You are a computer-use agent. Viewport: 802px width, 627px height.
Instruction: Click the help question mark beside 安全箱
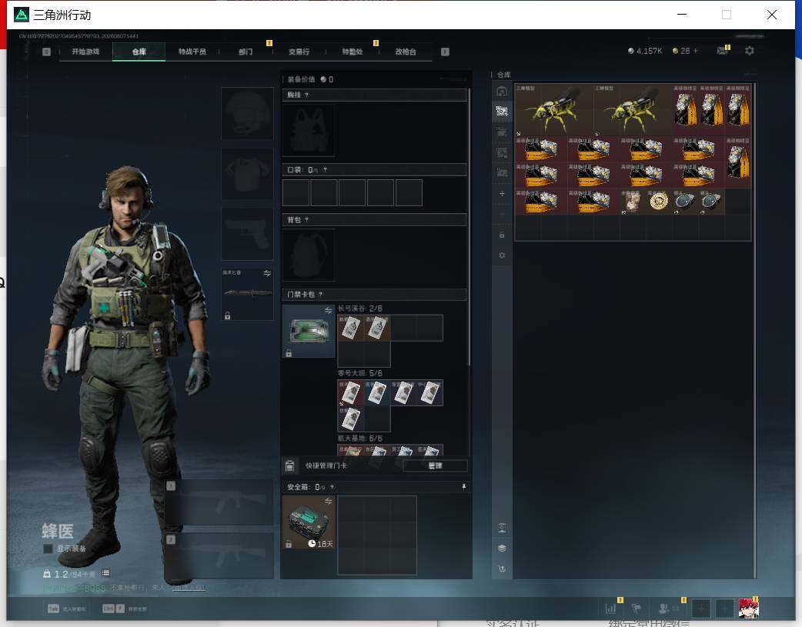[332, 488]
